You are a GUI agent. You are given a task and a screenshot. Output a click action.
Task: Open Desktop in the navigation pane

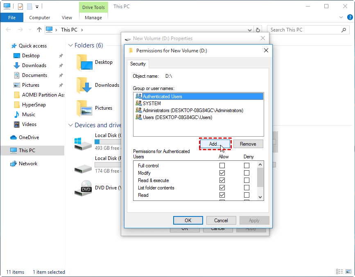pos(31,56)
